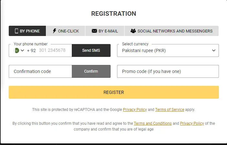Image resolution: width=227 pixels, height=145 pixels.
Task: Click the people icon for social networks
Action: click(133, 31)
